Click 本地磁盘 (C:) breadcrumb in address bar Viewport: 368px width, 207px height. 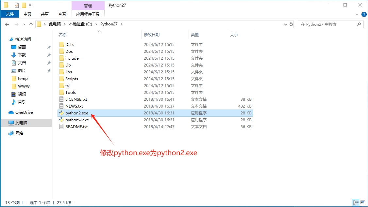[x=80, y=24]
